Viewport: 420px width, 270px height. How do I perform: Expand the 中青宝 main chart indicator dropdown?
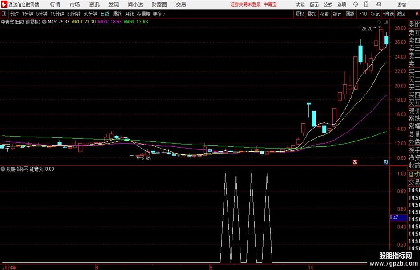click(x=44, y=22)
